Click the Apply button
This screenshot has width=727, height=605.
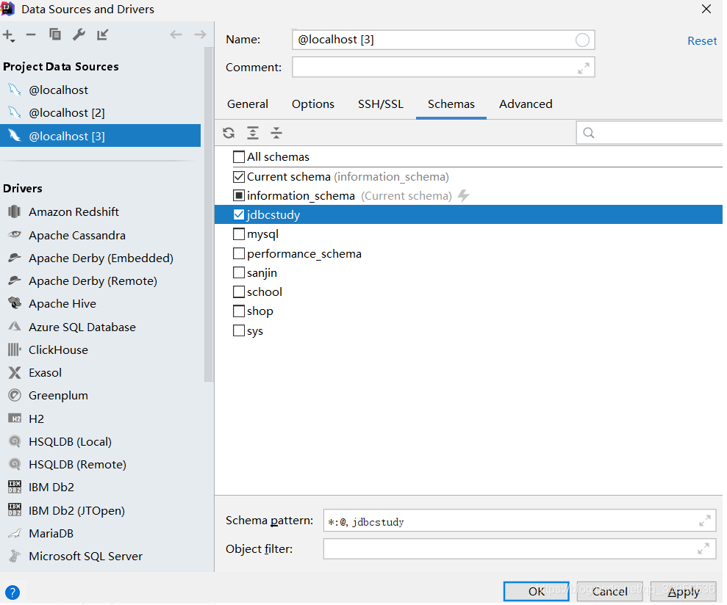pyautogui.click(x=684, y=592)
